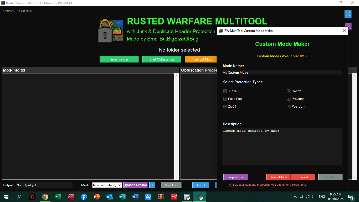359x202 pixels.
Task: Open Microsoft Publisher from the taskbar
Action: tap(122, 197)
